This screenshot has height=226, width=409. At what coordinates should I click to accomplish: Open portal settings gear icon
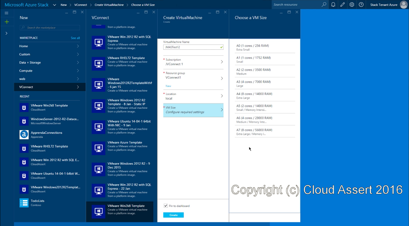click(x=352, y=5)
